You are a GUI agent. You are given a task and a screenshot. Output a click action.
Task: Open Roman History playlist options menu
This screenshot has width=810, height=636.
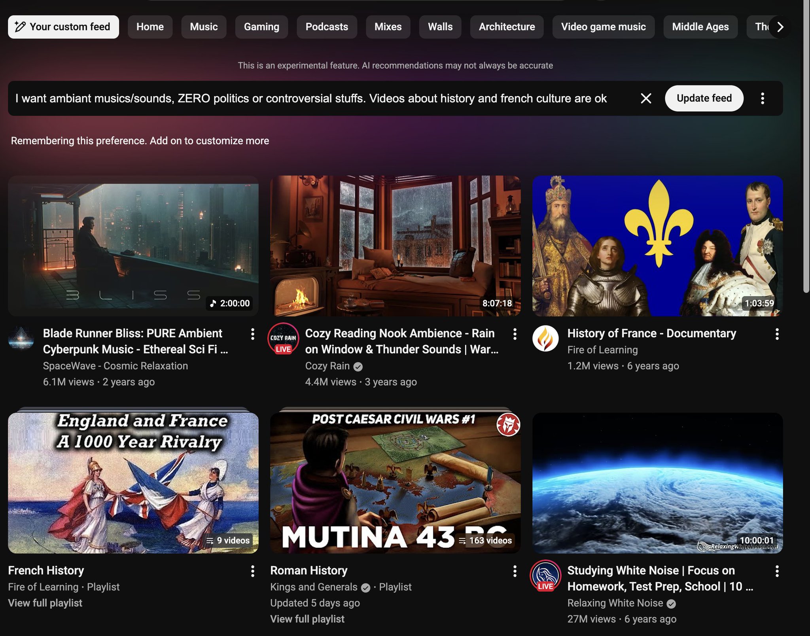[515, 571]
